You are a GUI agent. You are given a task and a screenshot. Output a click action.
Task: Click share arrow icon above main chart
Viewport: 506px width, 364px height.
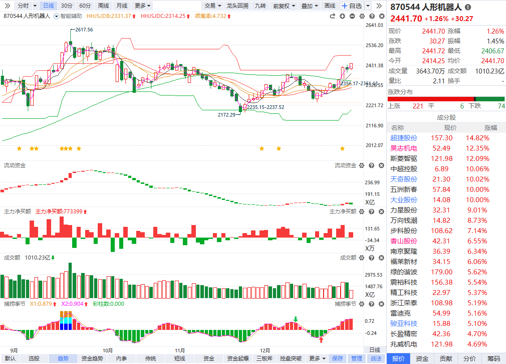click(333, 16)
